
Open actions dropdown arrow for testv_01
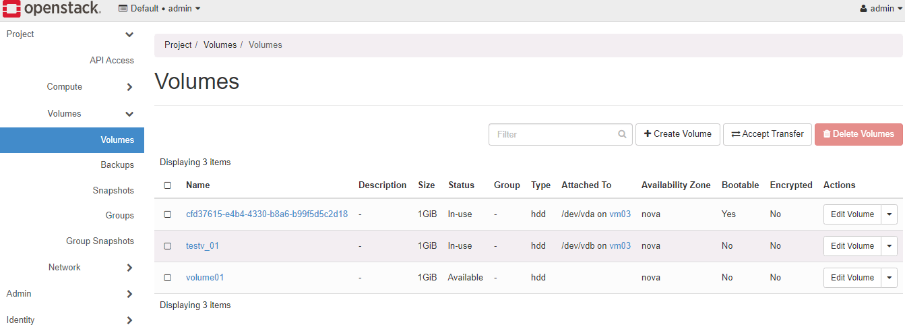[890, 246]
